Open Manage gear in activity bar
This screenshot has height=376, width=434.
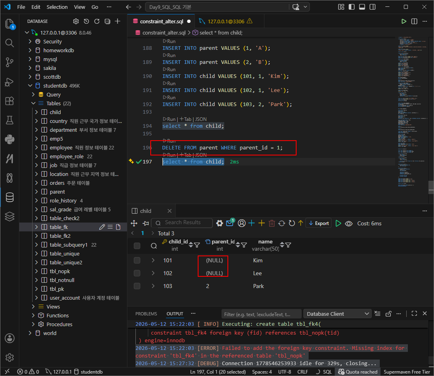tap(10, 358)
